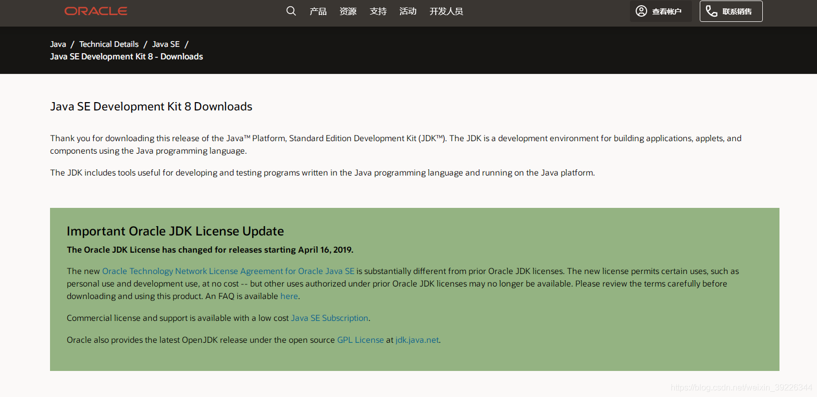This screenshot has height=397, width=817.
Task: Click the FAQ 'here' link
Action: (x=289, y=296)
